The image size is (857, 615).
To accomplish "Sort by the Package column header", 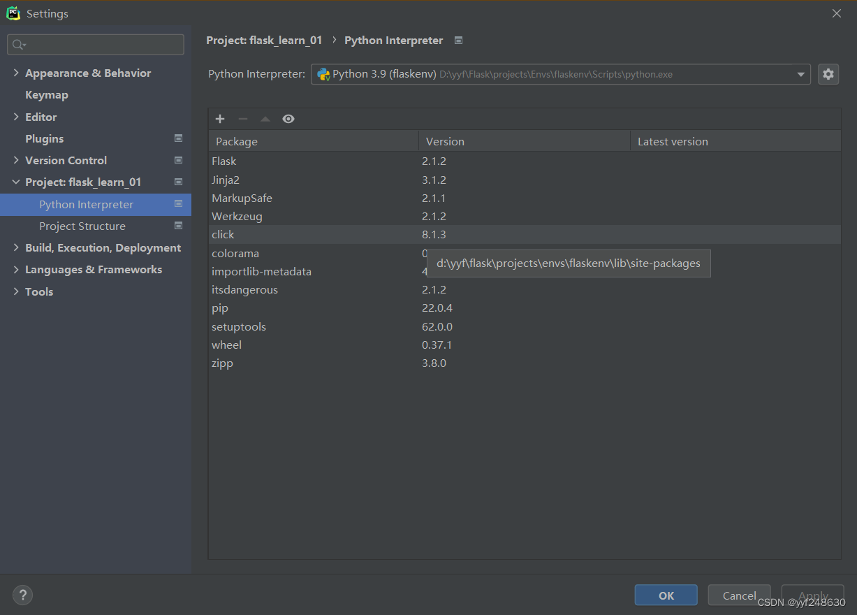I will (314, 141).
